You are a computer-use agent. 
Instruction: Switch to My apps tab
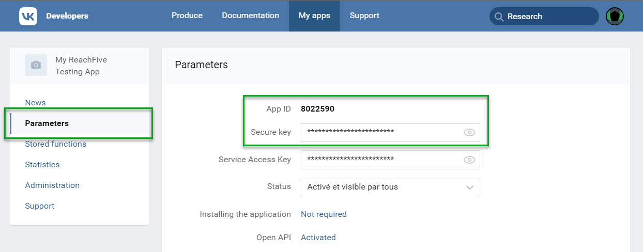click(x=314, y=15)
